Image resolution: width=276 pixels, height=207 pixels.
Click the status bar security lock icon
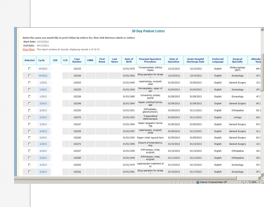tap(243, 182)
